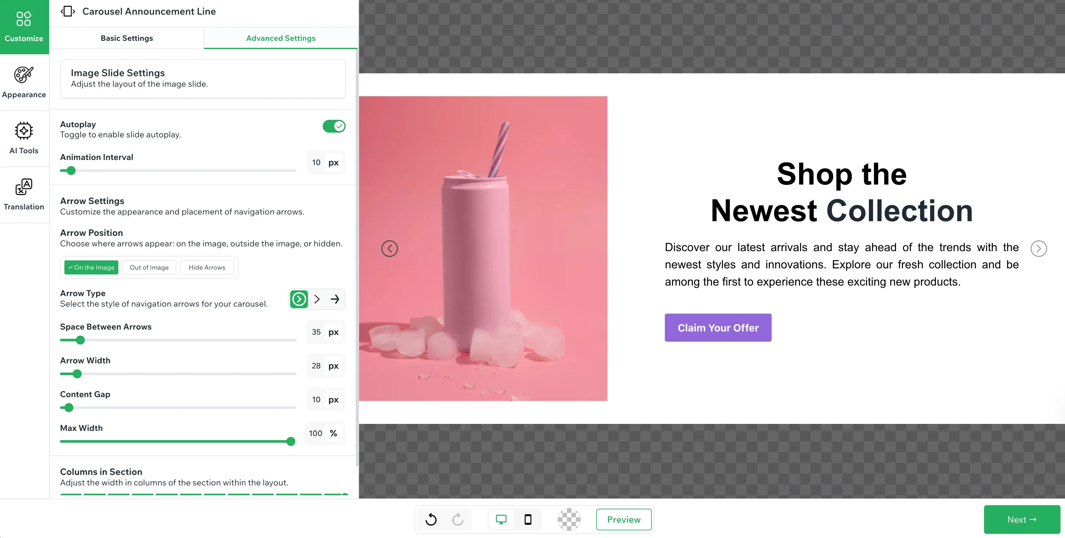Open the Appearance panel
The width and height of the screenshot is (1065, 538).
pos(24,82)
